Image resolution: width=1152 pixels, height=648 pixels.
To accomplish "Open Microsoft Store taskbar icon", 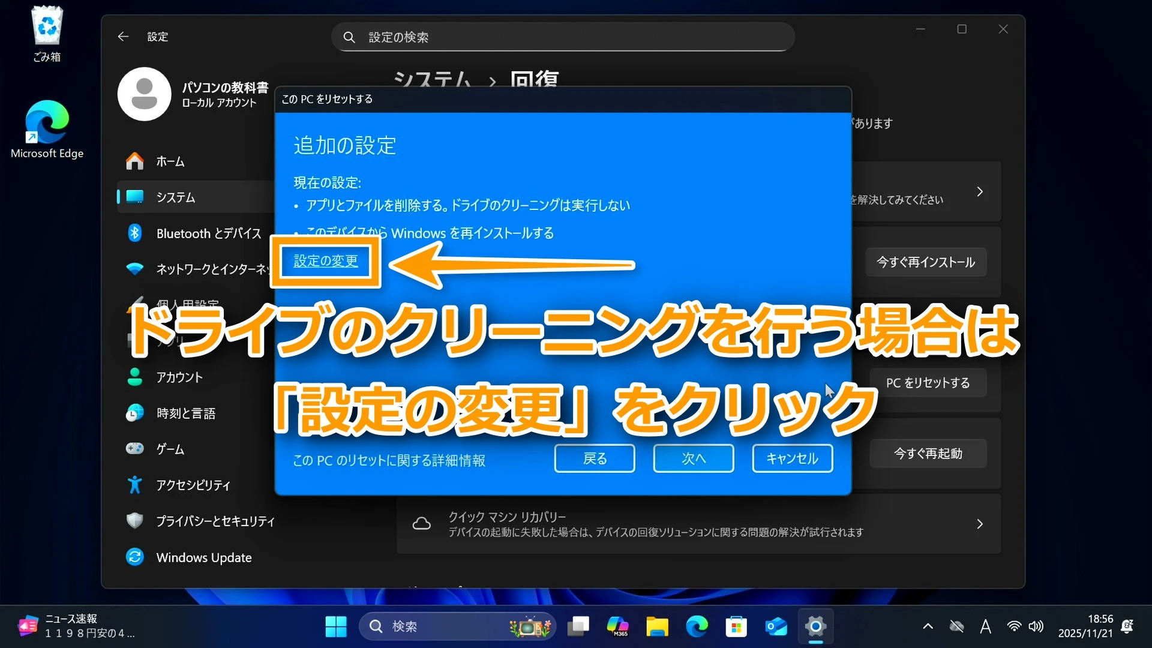I will click(x=736, y=626).
